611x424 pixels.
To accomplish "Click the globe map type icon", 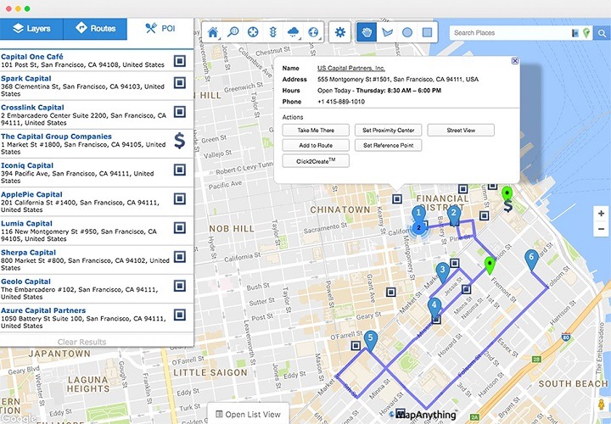I will click(313, 32).
